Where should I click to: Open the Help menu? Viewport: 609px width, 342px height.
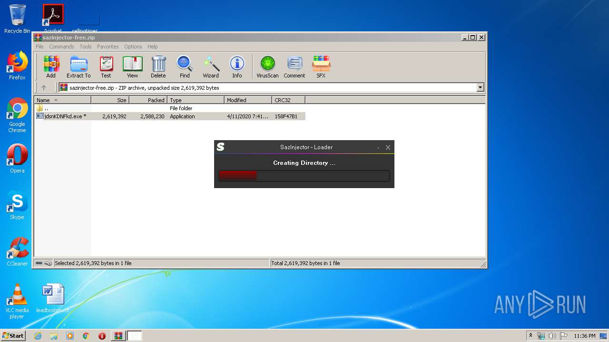152,47
